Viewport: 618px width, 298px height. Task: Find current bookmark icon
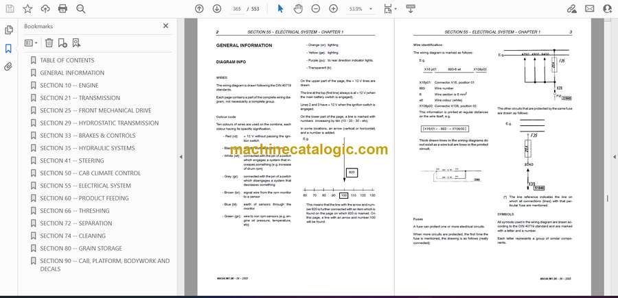coord(76,43)
